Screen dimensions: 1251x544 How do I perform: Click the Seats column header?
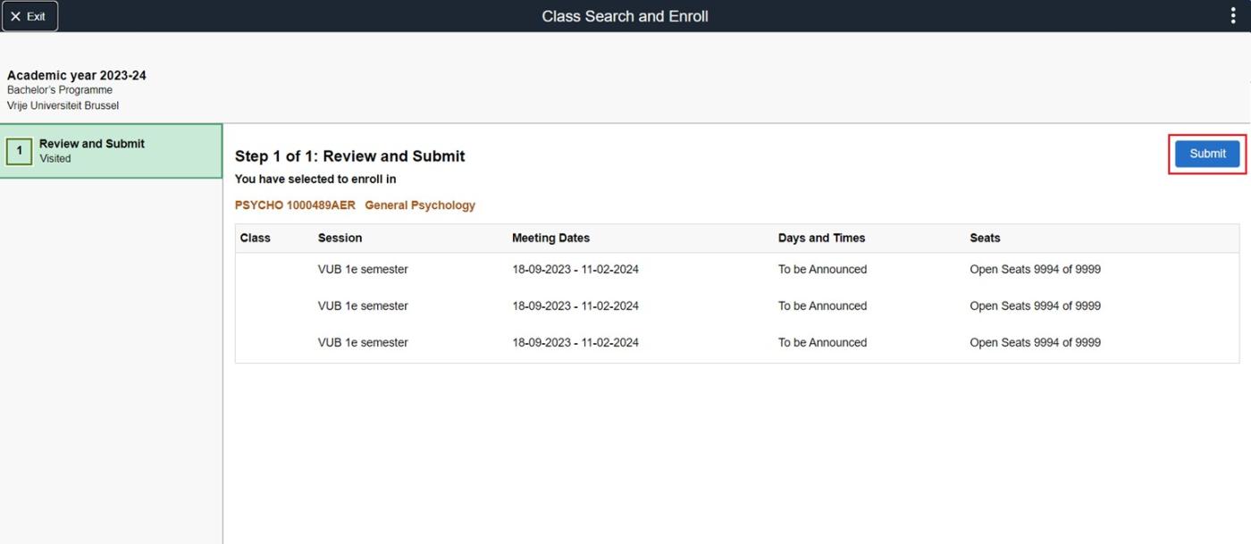pyautogui.click(x=985, y=238)
